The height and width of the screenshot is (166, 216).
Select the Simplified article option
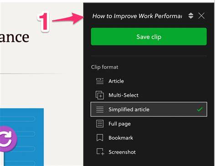pyautogui.click(x=149, y=109)
